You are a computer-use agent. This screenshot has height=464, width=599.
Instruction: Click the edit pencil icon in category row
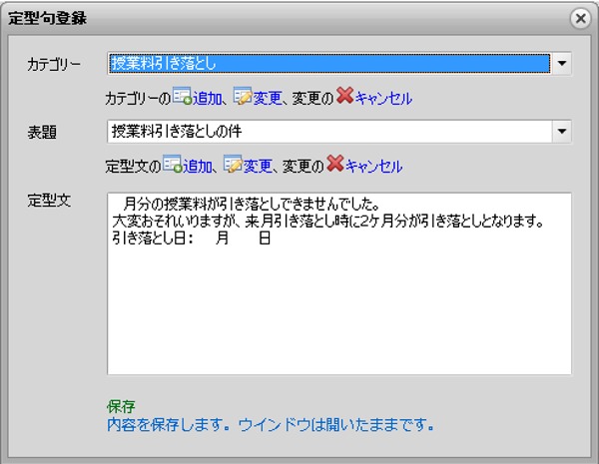coord(243,96)
